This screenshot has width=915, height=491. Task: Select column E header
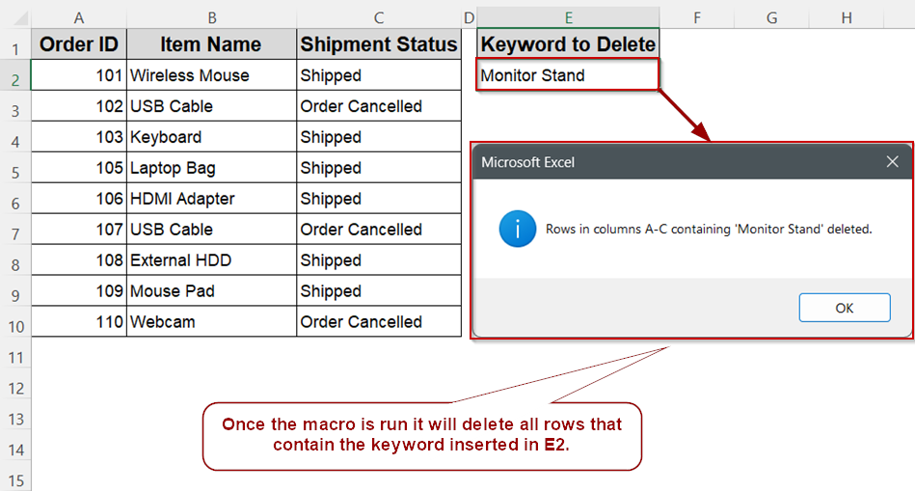tap(568, 18)
